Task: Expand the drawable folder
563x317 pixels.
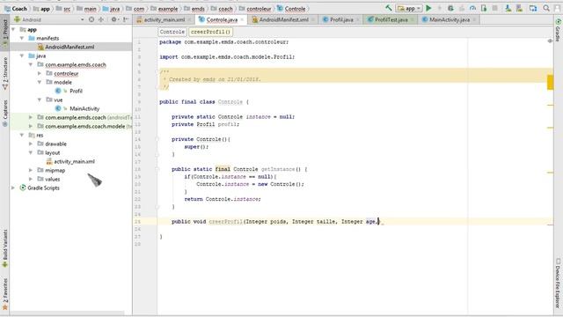Action: click(31, 144)
